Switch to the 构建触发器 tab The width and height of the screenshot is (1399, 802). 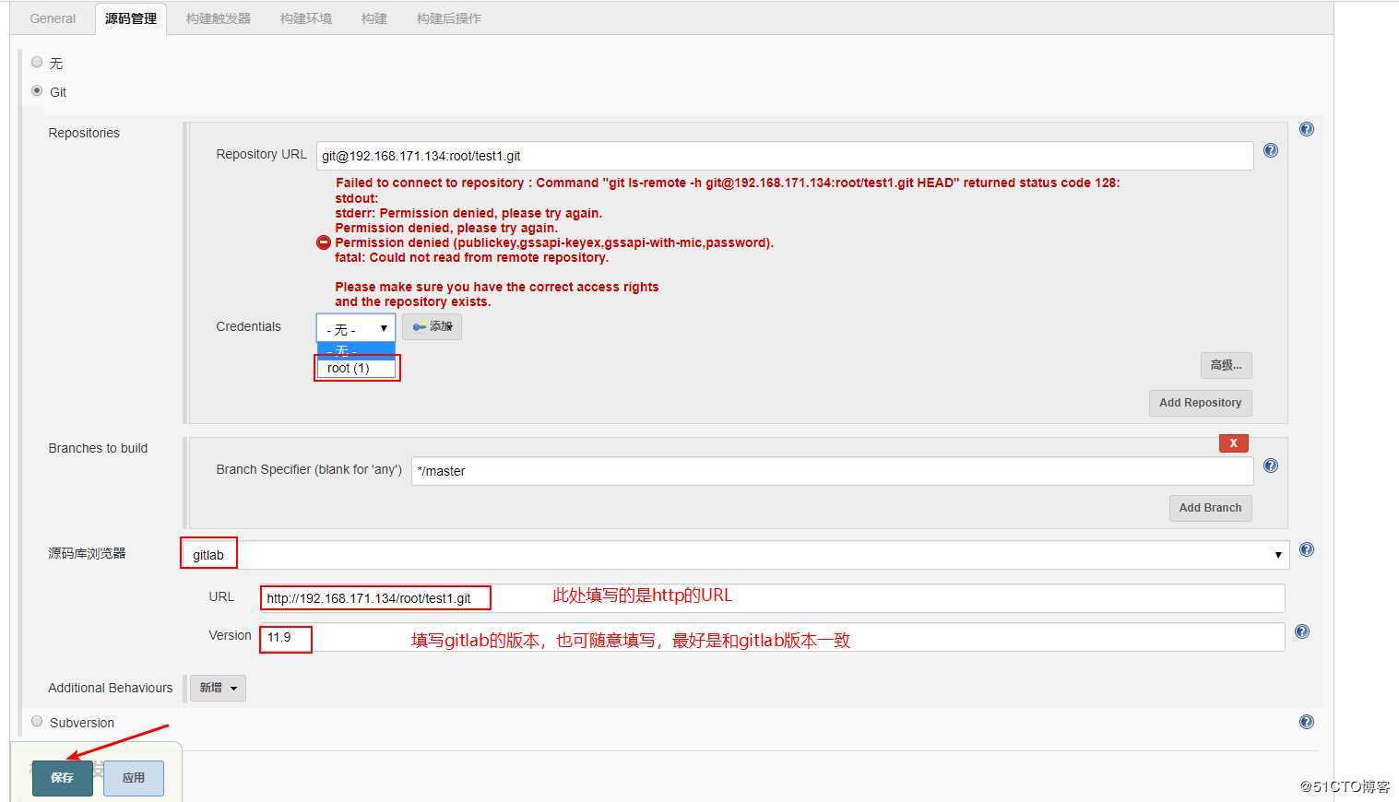[x=219, y=18]
